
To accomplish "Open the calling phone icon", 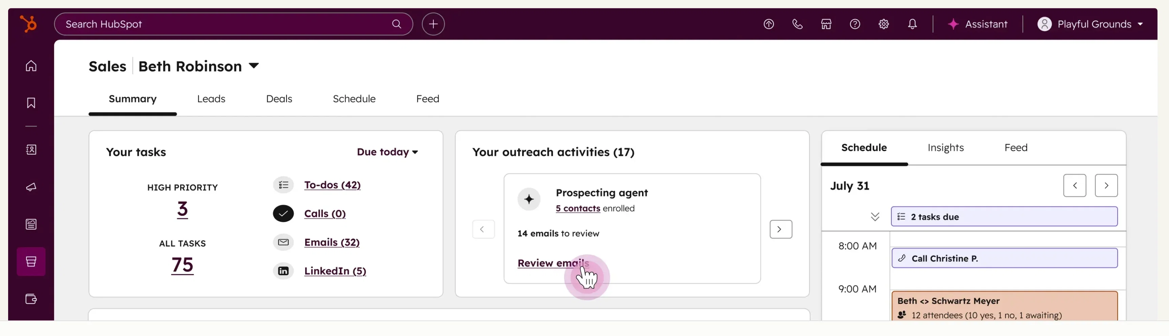I will (x=797, y=24).
